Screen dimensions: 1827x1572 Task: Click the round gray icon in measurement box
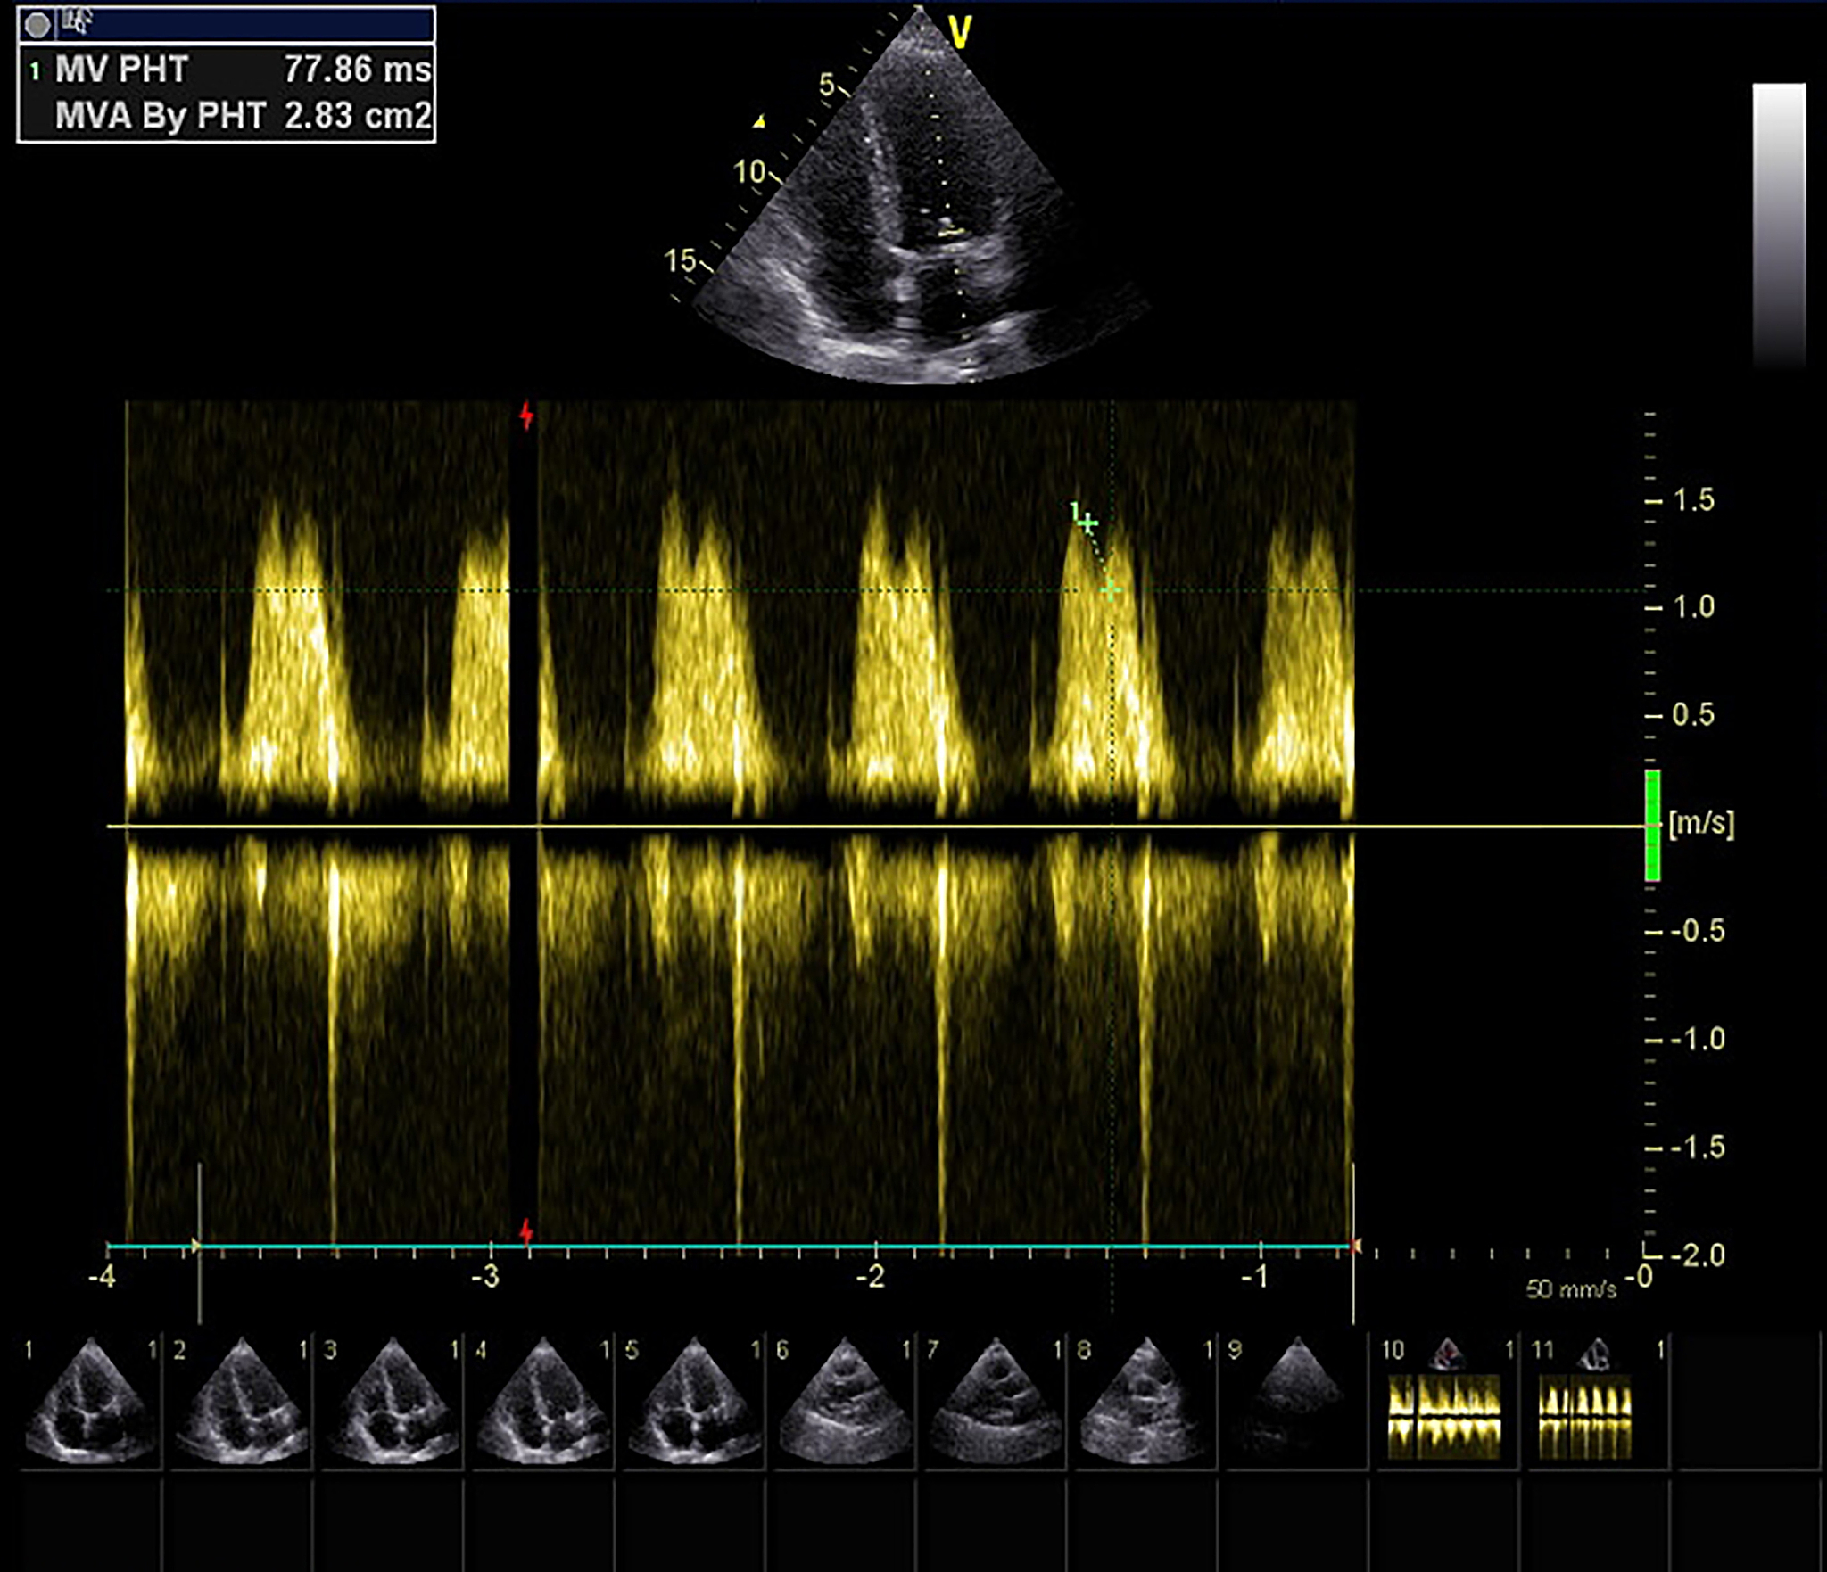pos(37,25)
